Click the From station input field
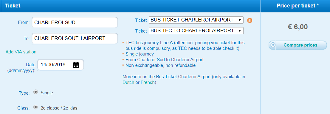This screenshot has height=114, width=330. 75,22
